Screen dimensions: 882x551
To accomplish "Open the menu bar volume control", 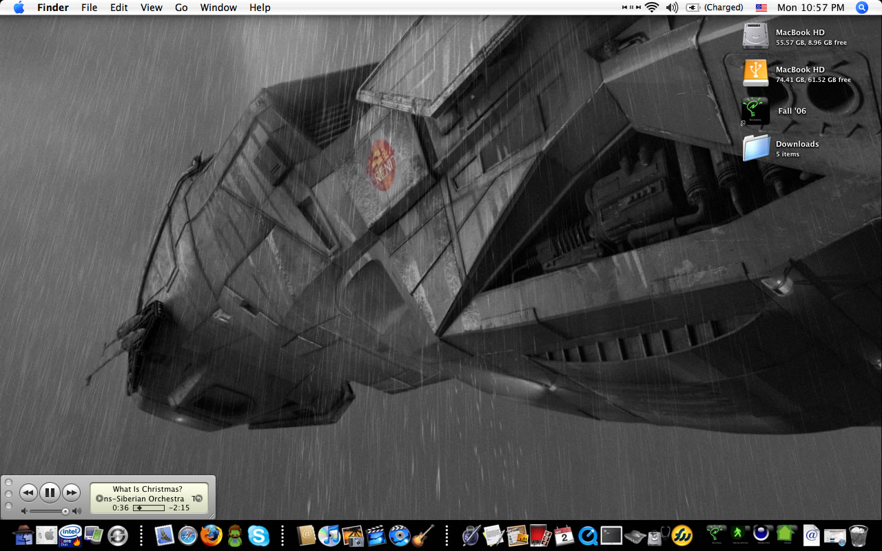I will click(x=672, y=8).
